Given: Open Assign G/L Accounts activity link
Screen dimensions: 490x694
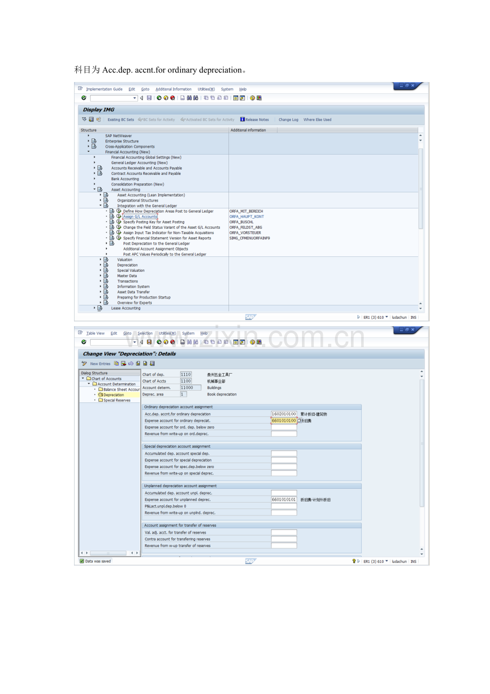Looking at the screenshot, I should [140, 217].
